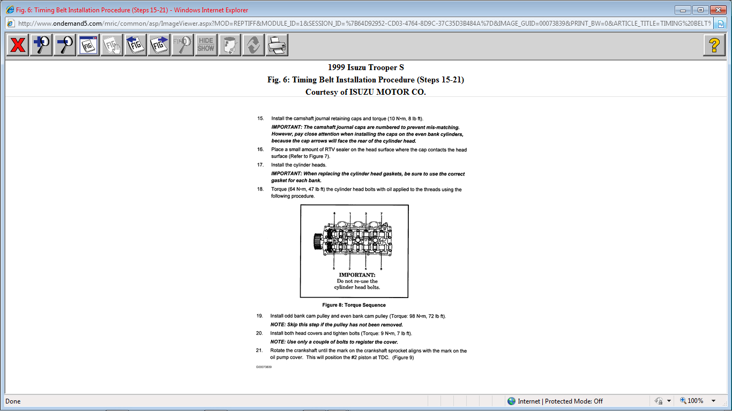
Task: Click step 18 cylinder head bolts torque text
Action: pos(367,193)
